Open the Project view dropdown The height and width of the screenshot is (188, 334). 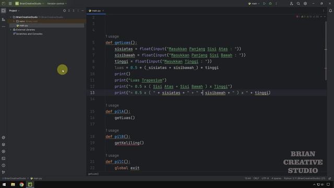point(14,10)
